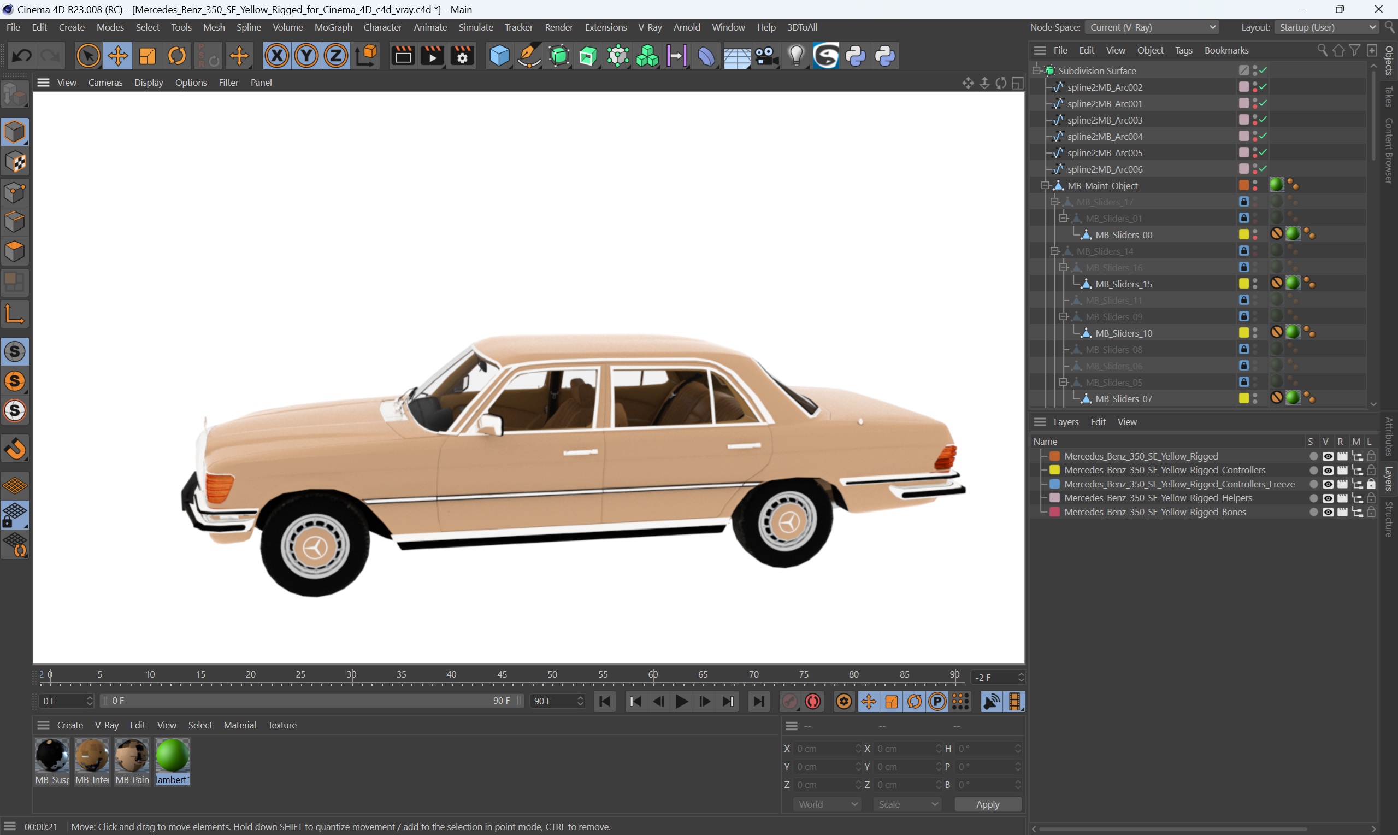Toggle visibility eye for Rigged_Bones layer
Screen dimensions: 1398x835
click(1328, 512)
